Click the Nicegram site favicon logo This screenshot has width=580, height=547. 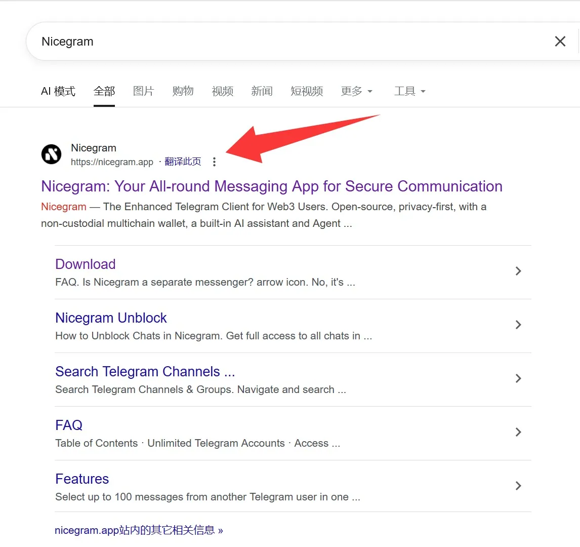[51, 154]
